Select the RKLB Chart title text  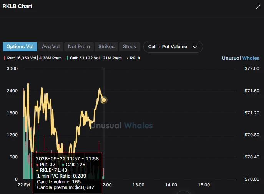[17, 6]
